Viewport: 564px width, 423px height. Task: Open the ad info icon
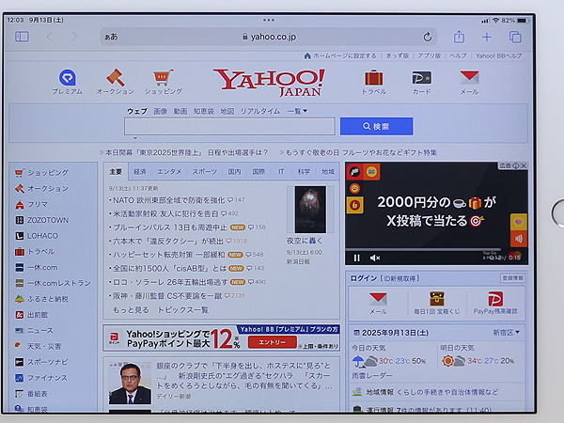pyautogui.click(x=516, y=165)
